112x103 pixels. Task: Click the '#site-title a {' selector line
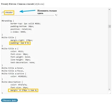coord(10,49)
